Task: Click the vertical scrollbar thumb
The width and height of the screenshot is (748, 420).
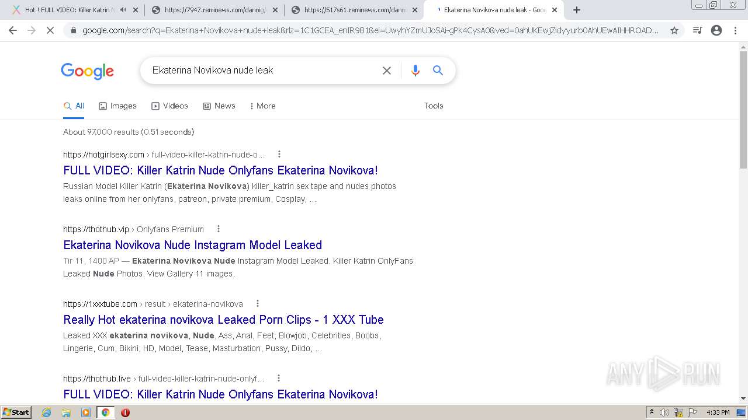Action: 743,111
